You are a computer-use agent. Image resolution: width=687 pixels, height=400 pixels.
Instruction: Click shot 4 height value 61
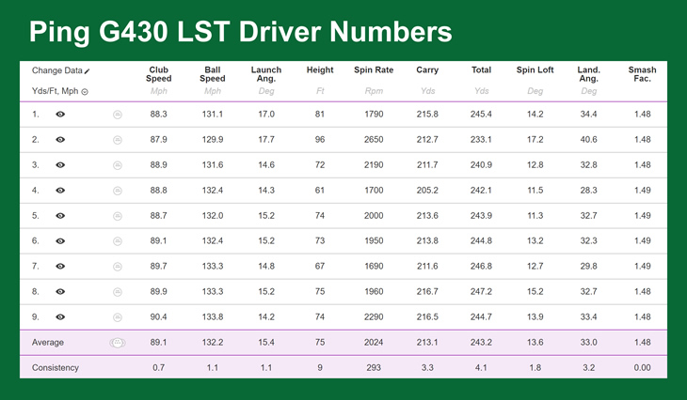click(320, 191)
